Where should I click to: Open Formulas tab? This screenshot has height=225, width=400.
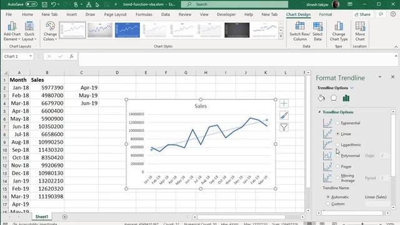[x=144, y=14]
